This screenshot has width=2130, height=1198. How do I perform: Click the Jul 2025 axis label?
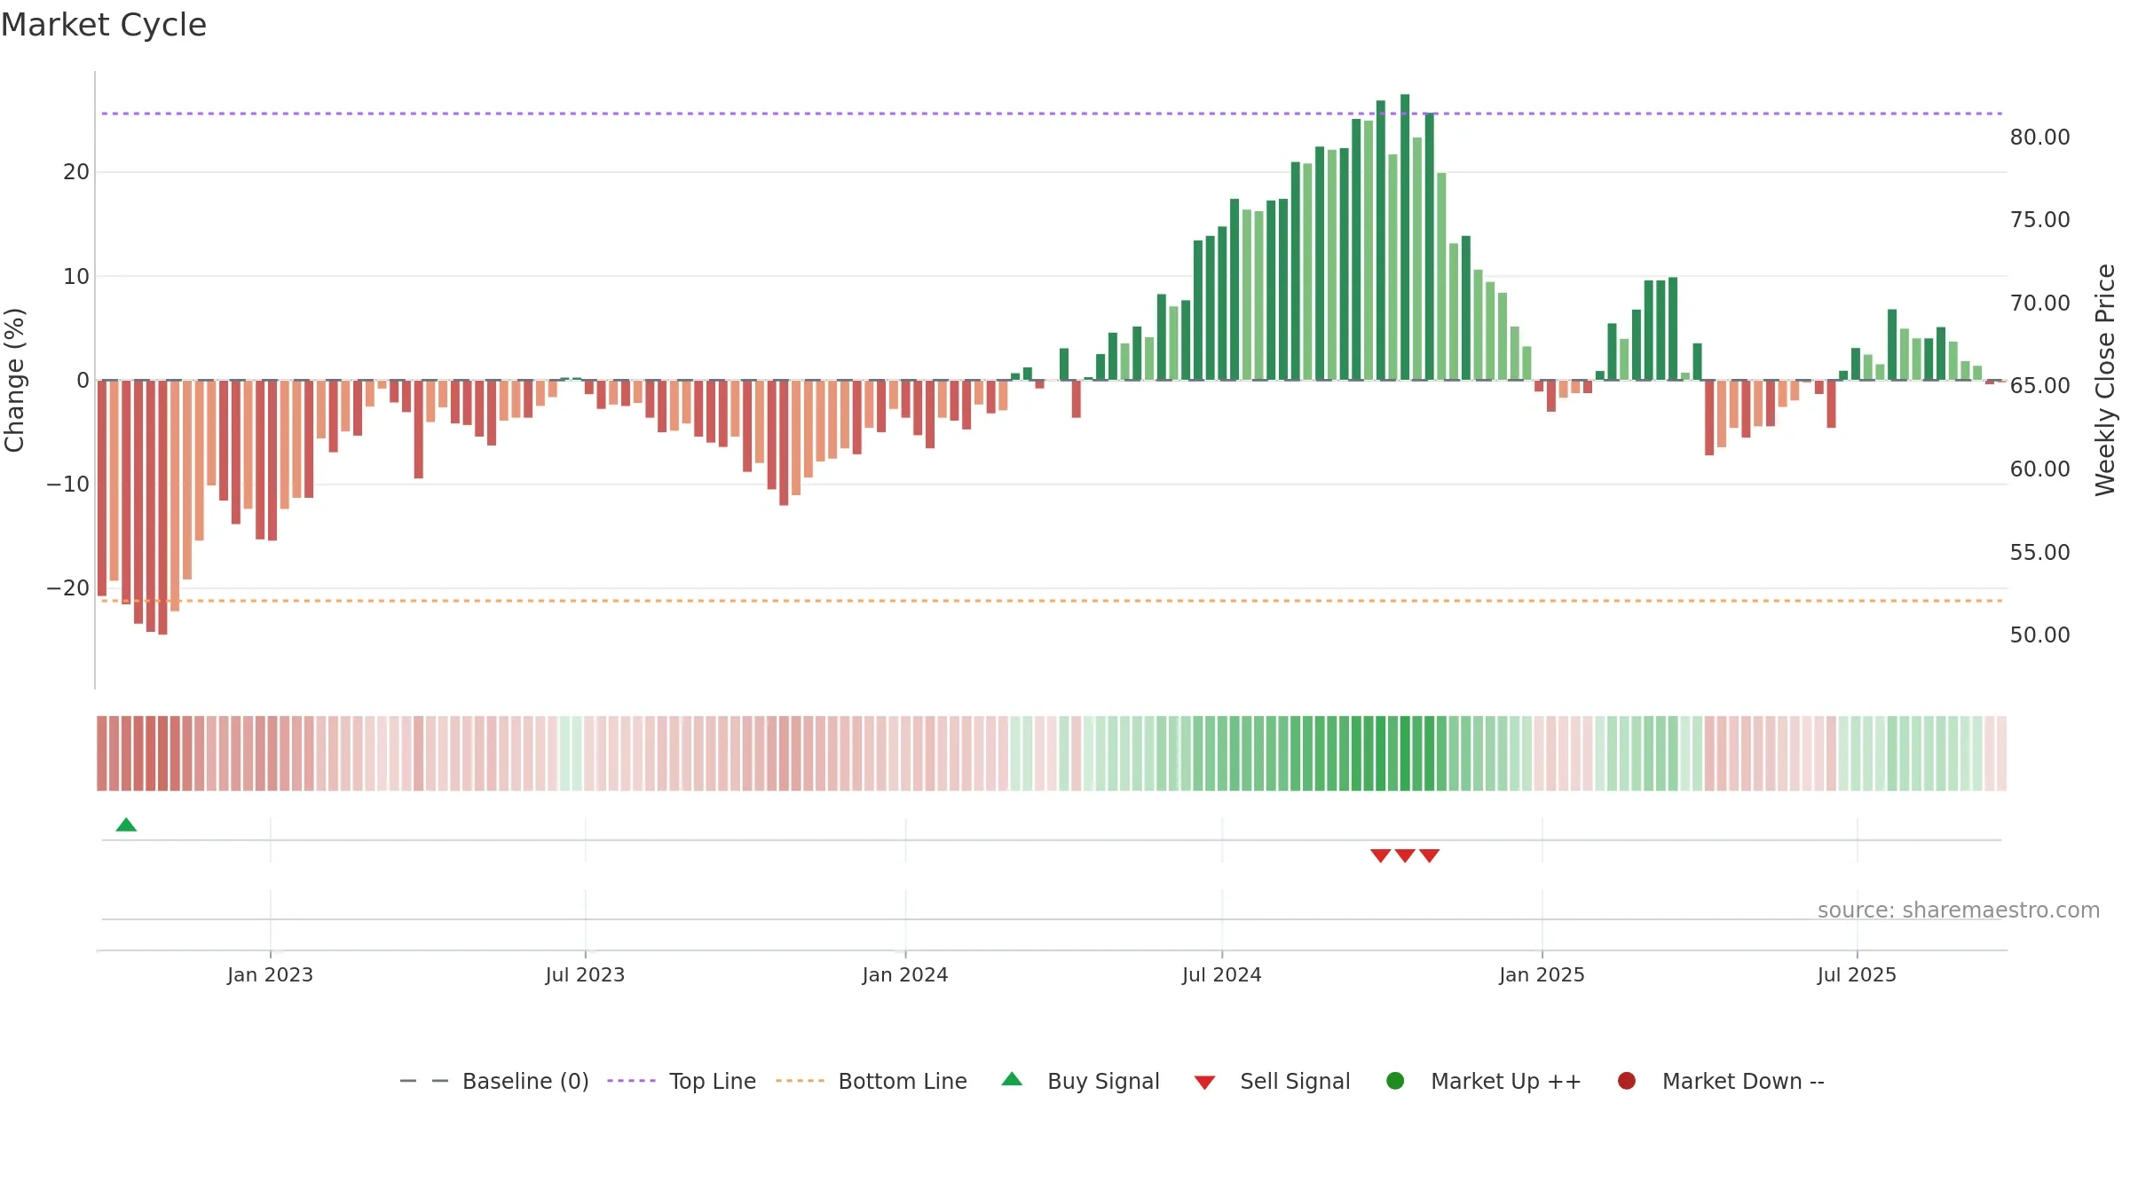(x=1857, y=975)
